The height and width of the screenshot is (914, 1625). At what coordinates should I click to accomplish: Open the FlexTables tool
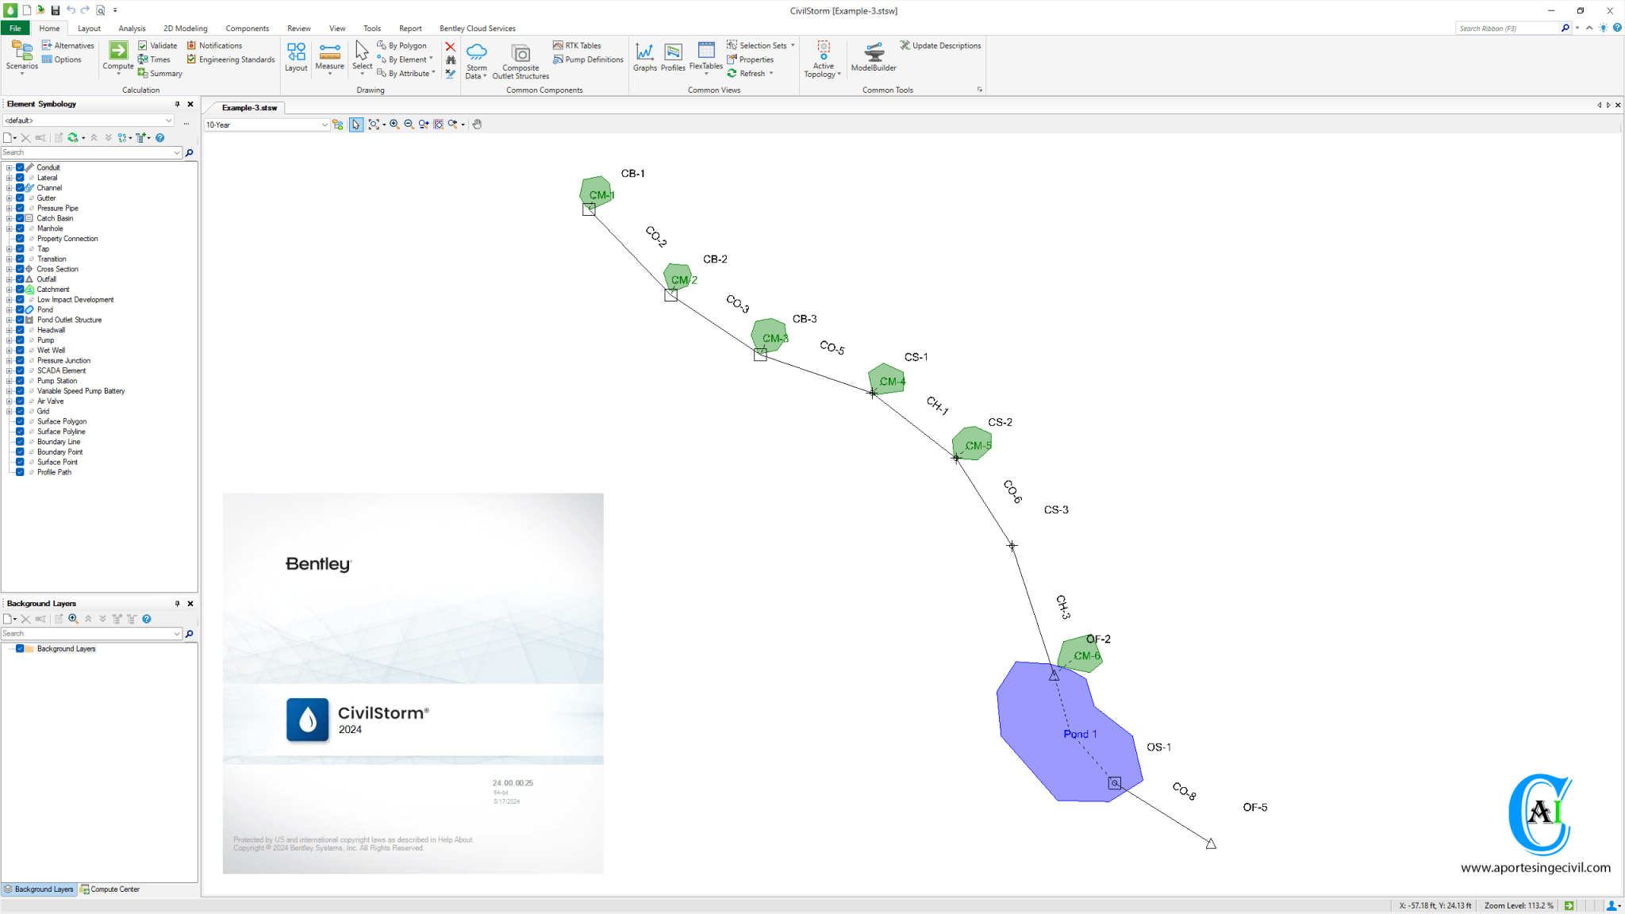point(705,54)
